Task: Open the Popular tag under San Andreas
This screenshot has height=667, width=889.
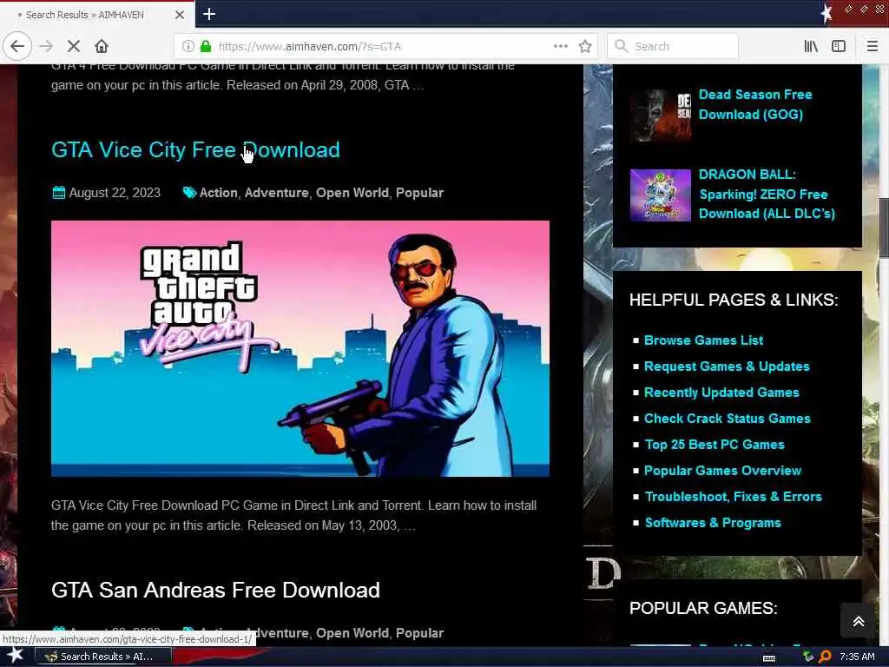Action: [x=419, y=633]
